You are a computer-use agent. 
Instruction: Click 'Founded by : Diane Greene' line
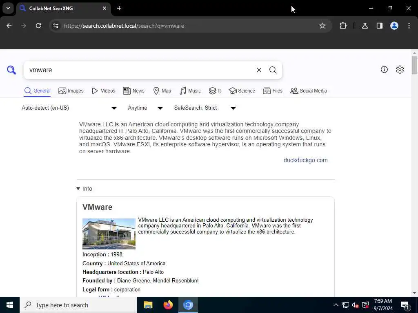coord(140,280)
